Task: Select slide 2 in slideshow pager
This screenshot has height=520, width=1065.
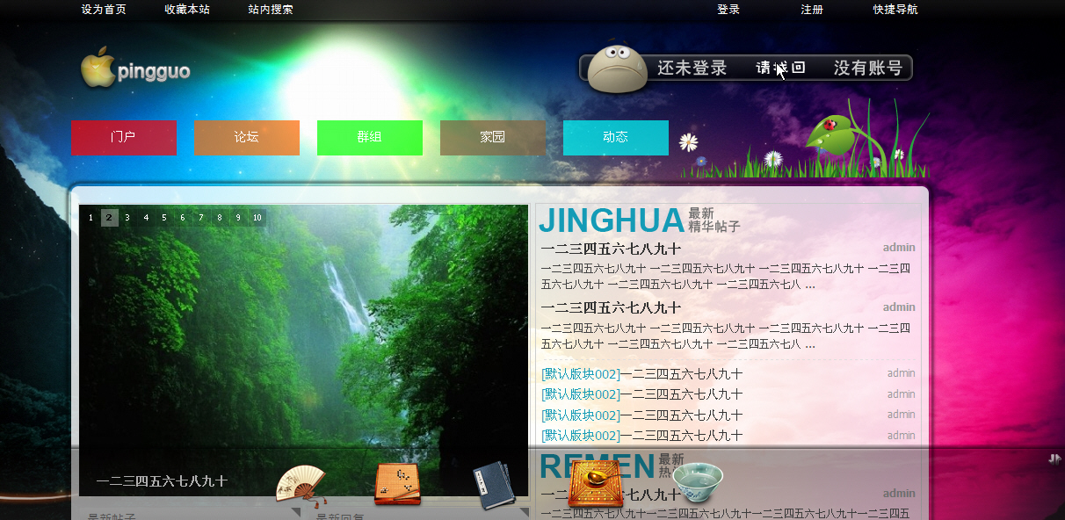Action: (109, 218)
